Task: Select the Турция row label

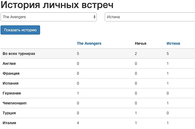Action: [9, 113]
